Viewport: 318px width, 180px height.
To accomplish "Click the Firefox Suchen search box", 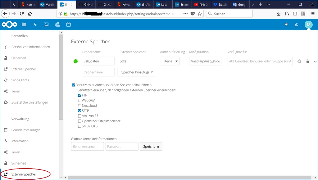I will click(x=229, y=14).
